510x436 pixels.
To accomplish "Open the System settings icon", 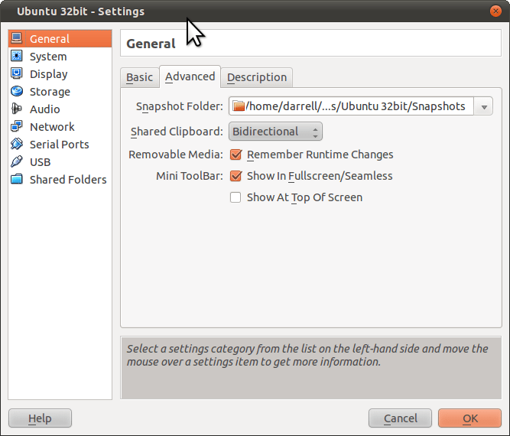I will pos(16,57).
